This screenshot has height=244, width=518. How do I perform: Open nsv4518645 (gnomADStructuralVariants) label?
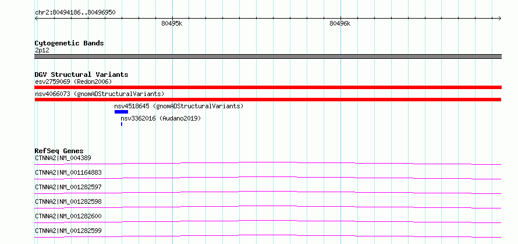pos(179,106)
